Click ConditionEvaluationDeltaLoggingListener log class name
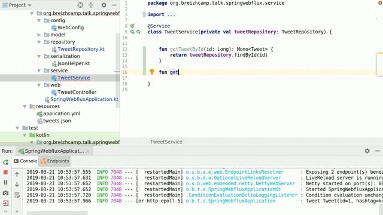 click(242, 195)
